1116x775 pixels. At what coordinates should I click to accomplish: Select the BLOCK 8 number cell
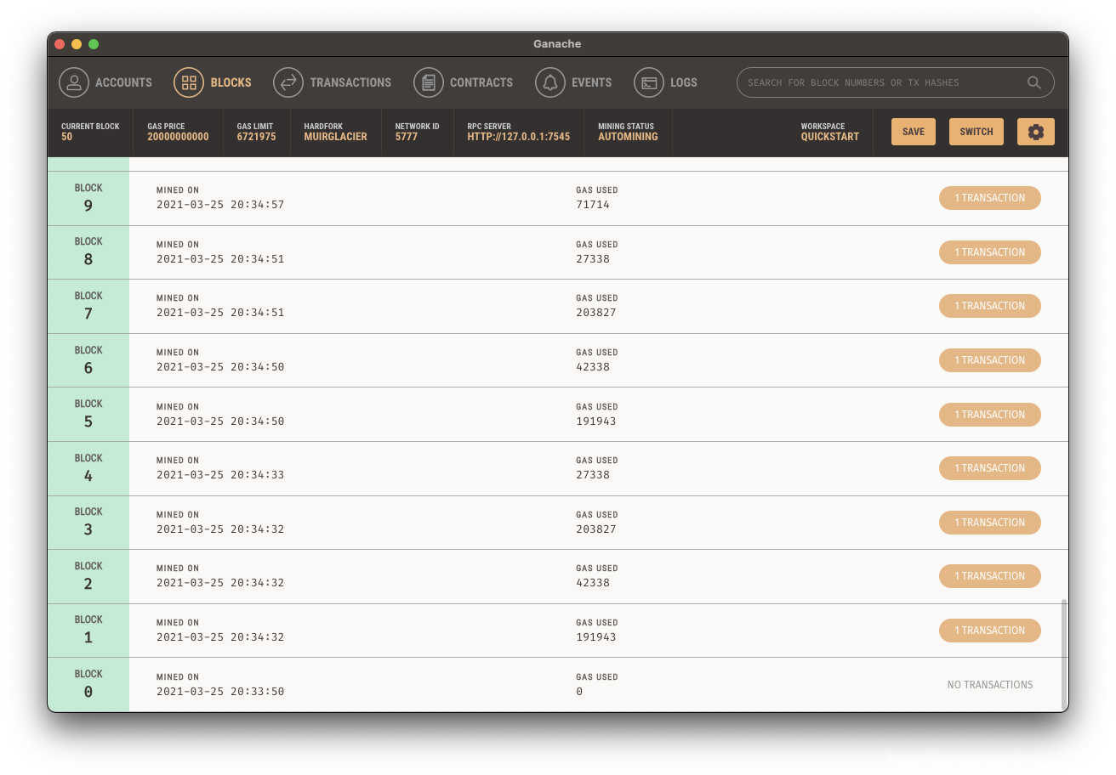click(x=88, y=252)
